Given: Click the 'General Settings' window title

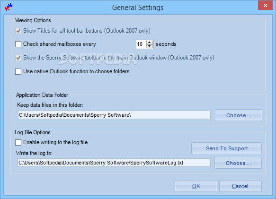Looking at the screenshot, I should 138,8.
